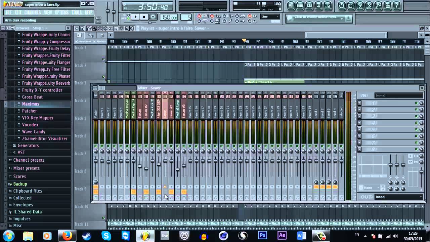Select the Draw pencil tool in Playlist

(x=90, y=29)
